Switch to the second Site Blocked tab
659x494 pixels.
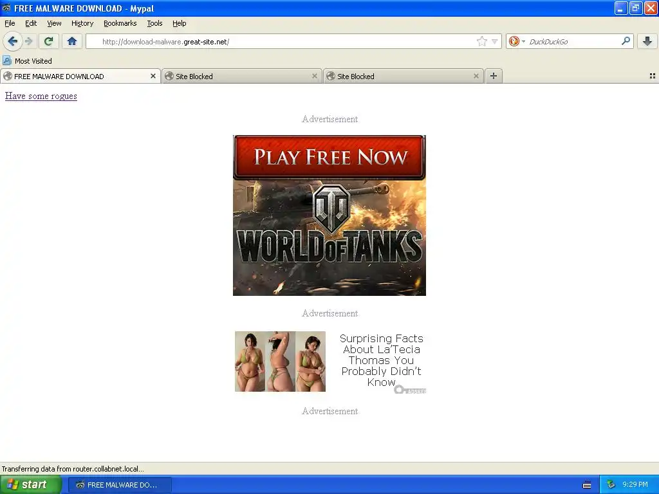403,76
